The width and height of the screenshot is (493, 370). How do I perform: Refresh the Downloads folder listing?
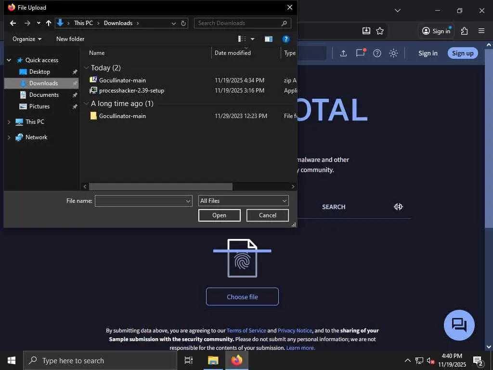coord(183,23)
